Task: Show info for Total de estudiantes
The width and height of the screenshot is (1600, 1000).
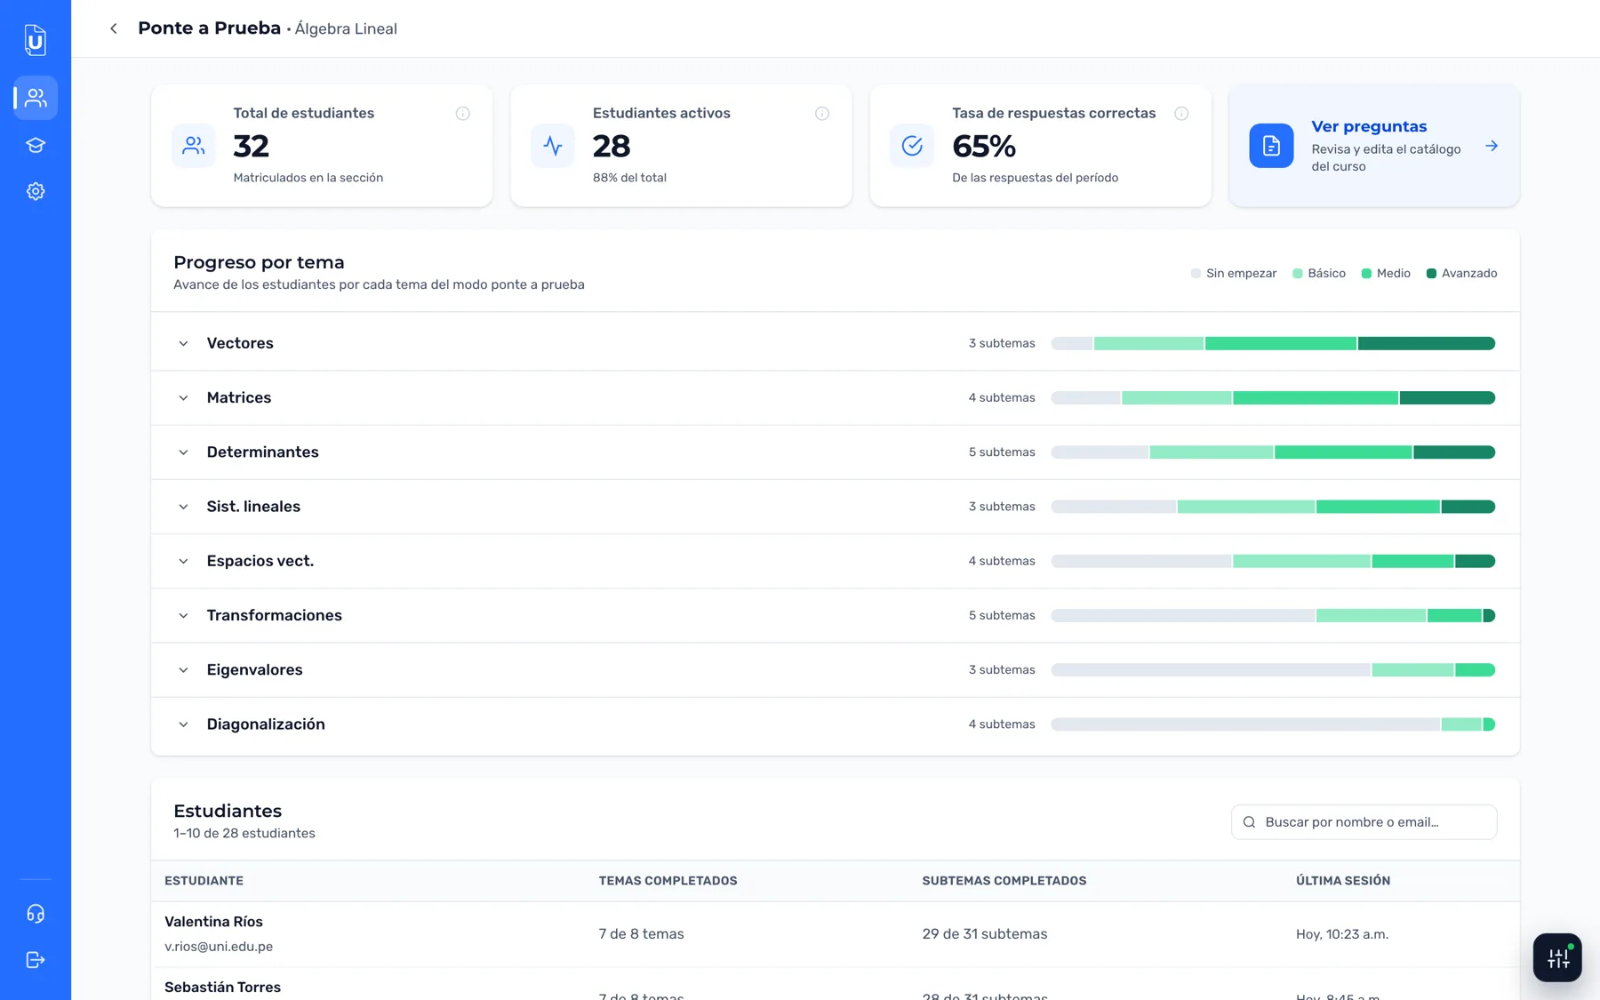Action: pyautogui.click(x=462, y=114)
